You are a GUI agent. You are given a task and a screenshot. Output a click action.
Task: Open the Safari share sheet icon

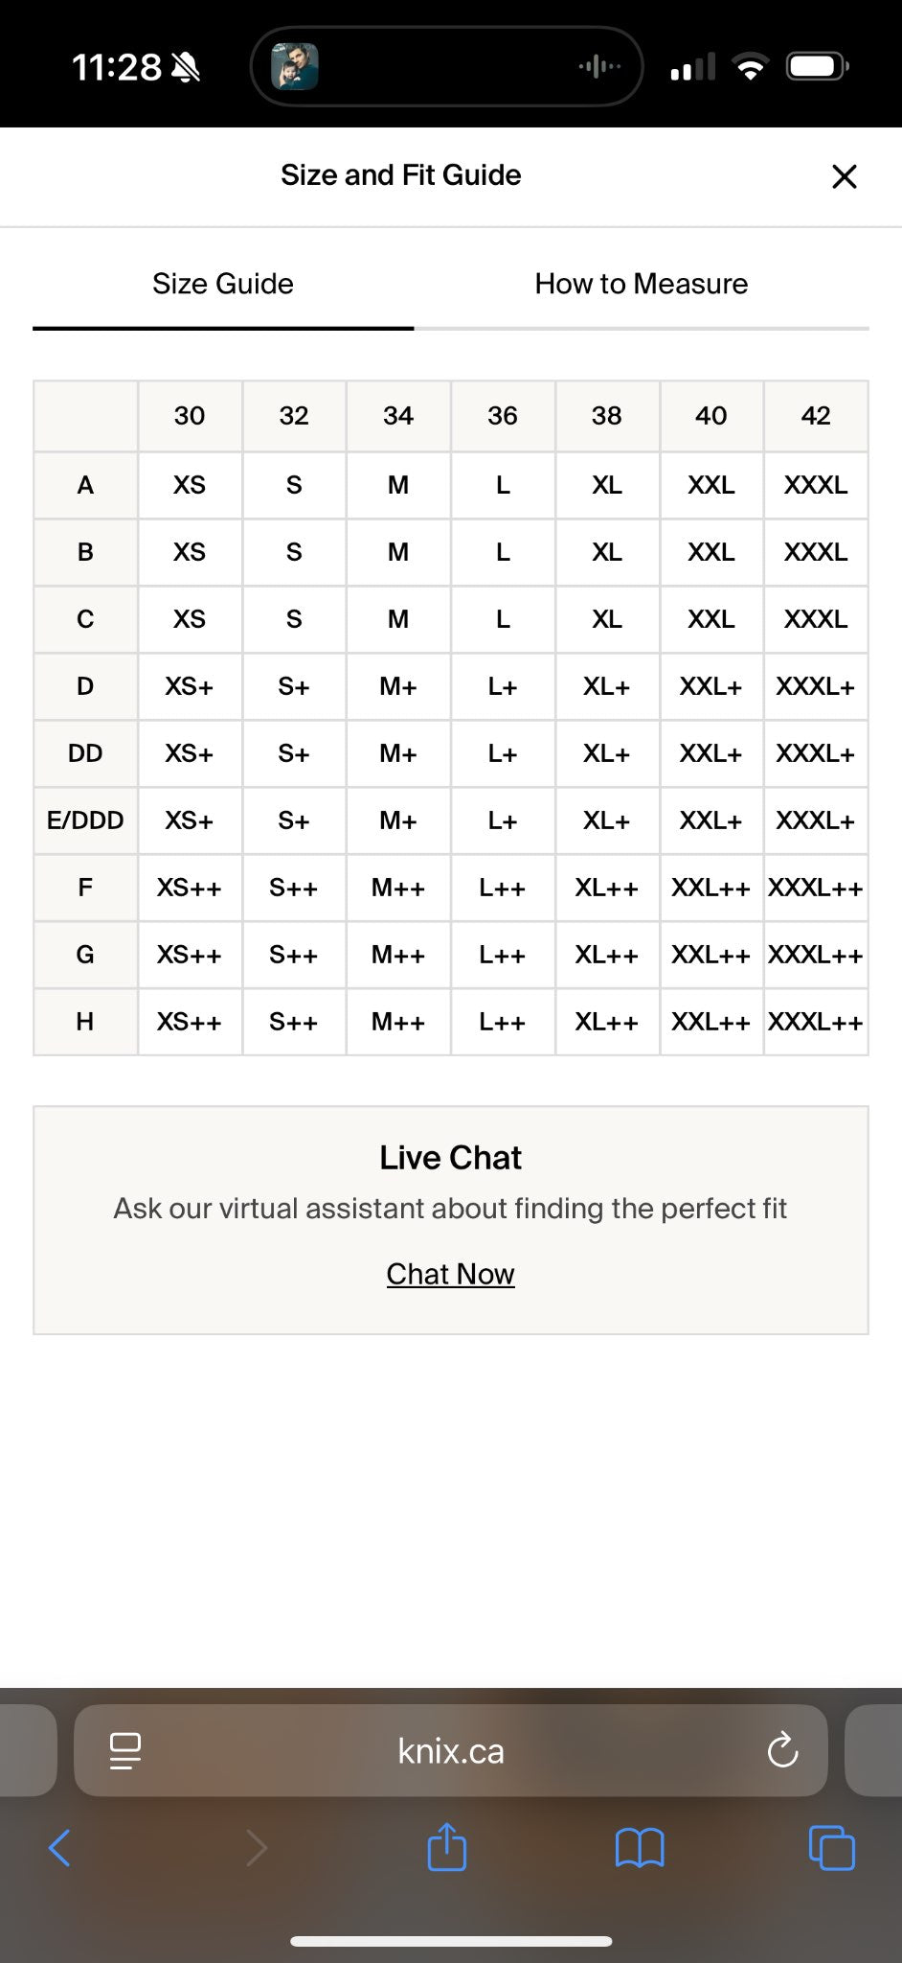click(447, 1847)
